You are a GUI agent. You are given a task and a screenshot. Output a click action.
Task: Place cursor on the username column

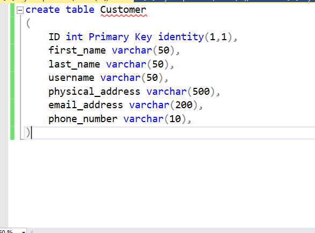tap(71, 78)
